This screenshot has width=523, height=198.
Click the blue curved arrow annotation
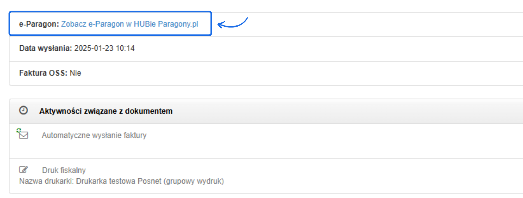(233, 23)
